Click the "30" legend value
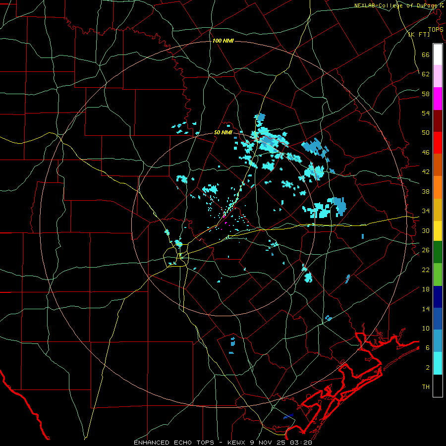Screen dimensions: 446x446 pos(426,230)
